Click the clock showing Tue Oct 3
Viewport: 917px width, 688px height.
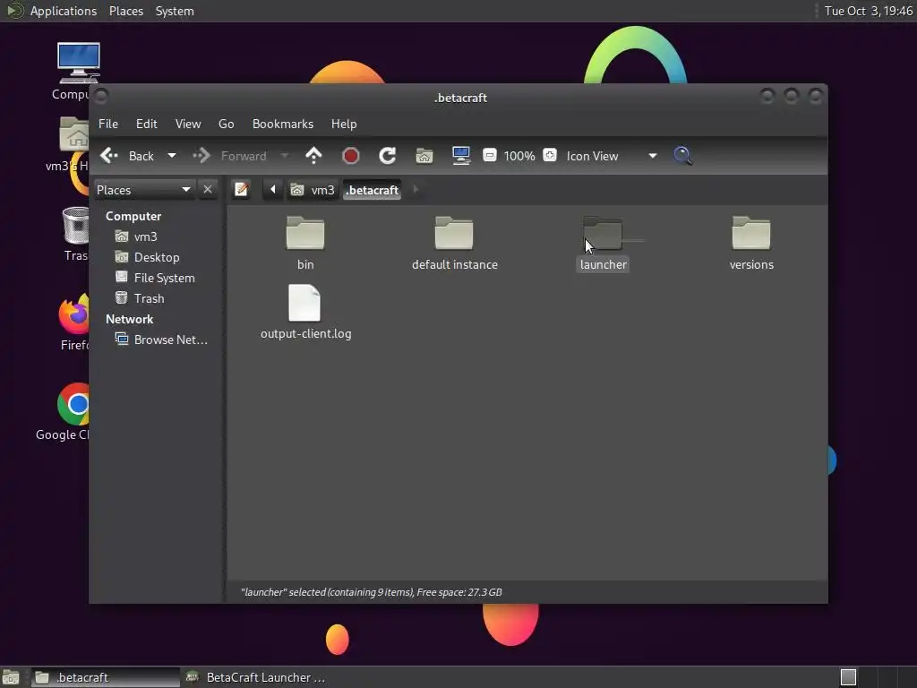[x=869, y=11]
